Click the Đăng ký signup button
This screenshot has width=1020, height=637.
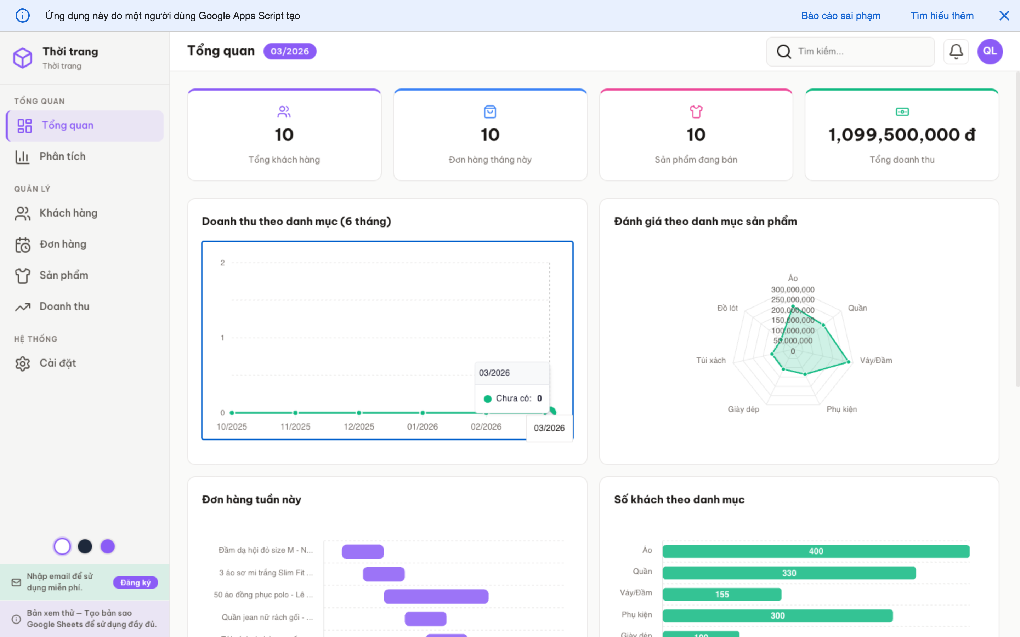135,582
